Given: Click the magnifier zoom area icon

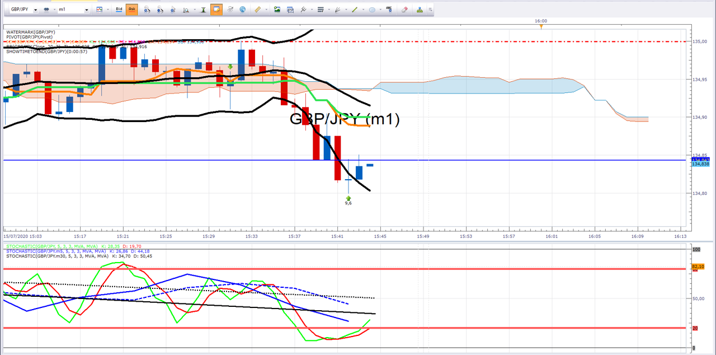Looking at the screenshot, I should click(x=186, y=10).
